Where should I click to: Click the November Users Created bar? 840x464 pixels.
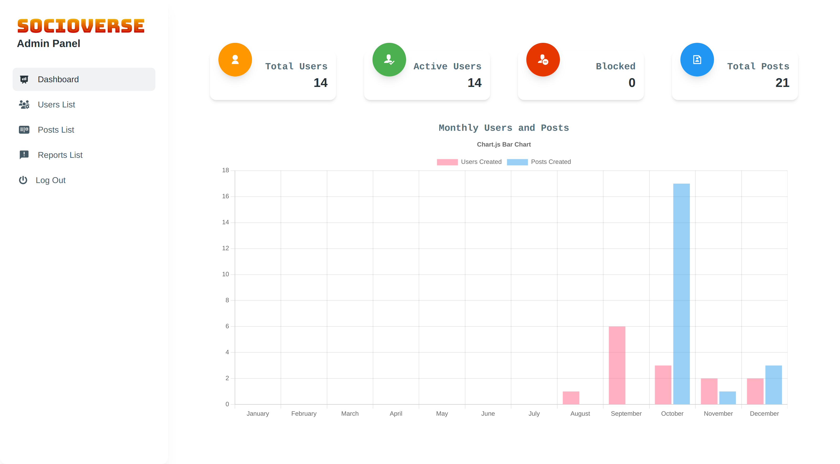[709, 391]
